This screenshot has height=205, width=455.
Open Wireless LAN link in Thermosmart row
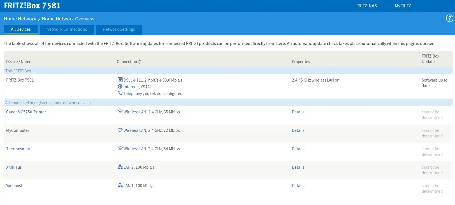[135, 149]
